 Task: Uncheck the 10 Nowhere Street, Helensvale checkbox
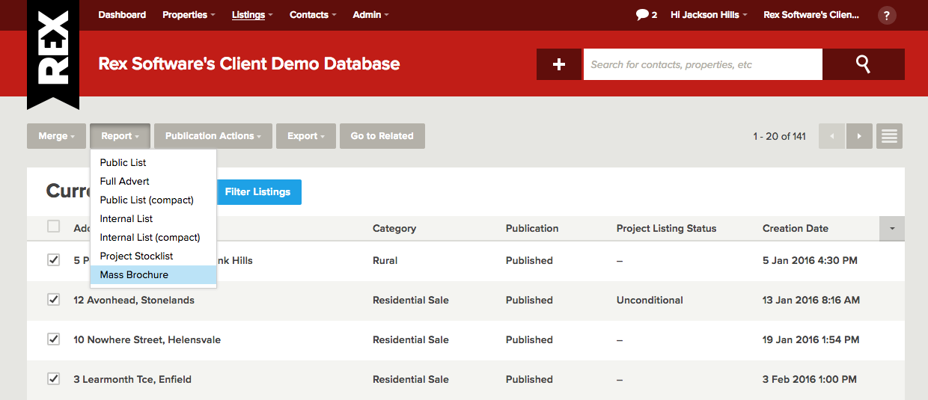[x=53, y=339]
